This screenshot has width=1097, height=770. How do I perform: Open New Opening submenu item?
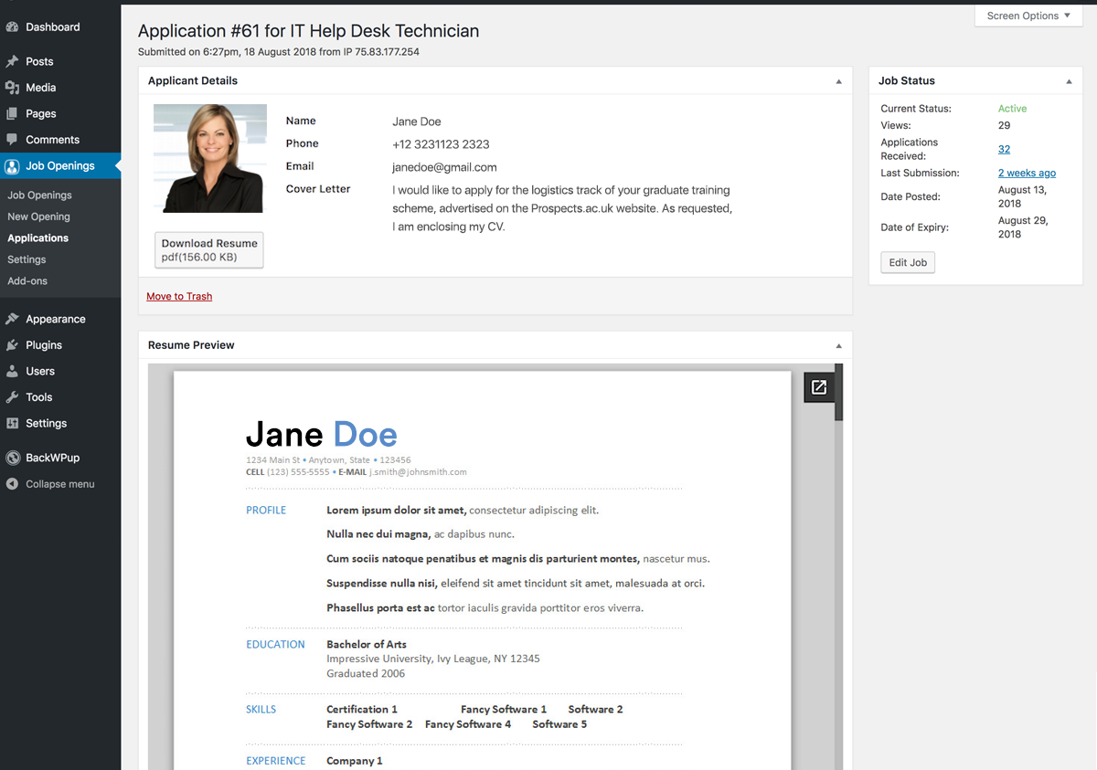tap(38, 216)
